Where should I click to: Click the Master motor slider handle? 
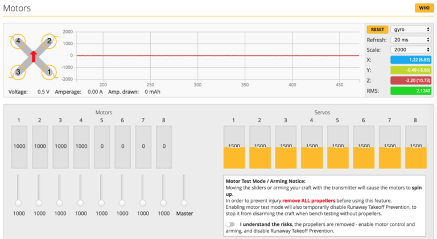(x=184, y=203)
